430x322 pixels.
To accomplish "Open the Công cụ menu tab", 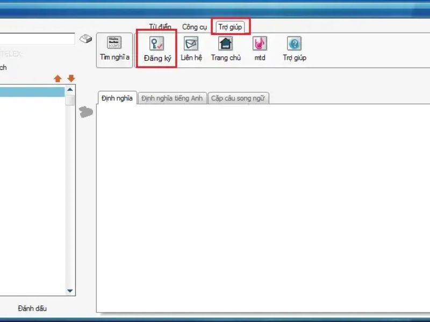I will [x=195, y=27].
